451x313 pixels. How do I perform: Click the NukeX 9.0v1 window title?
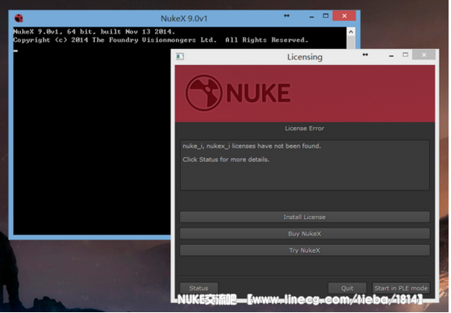tap(185, 18)
